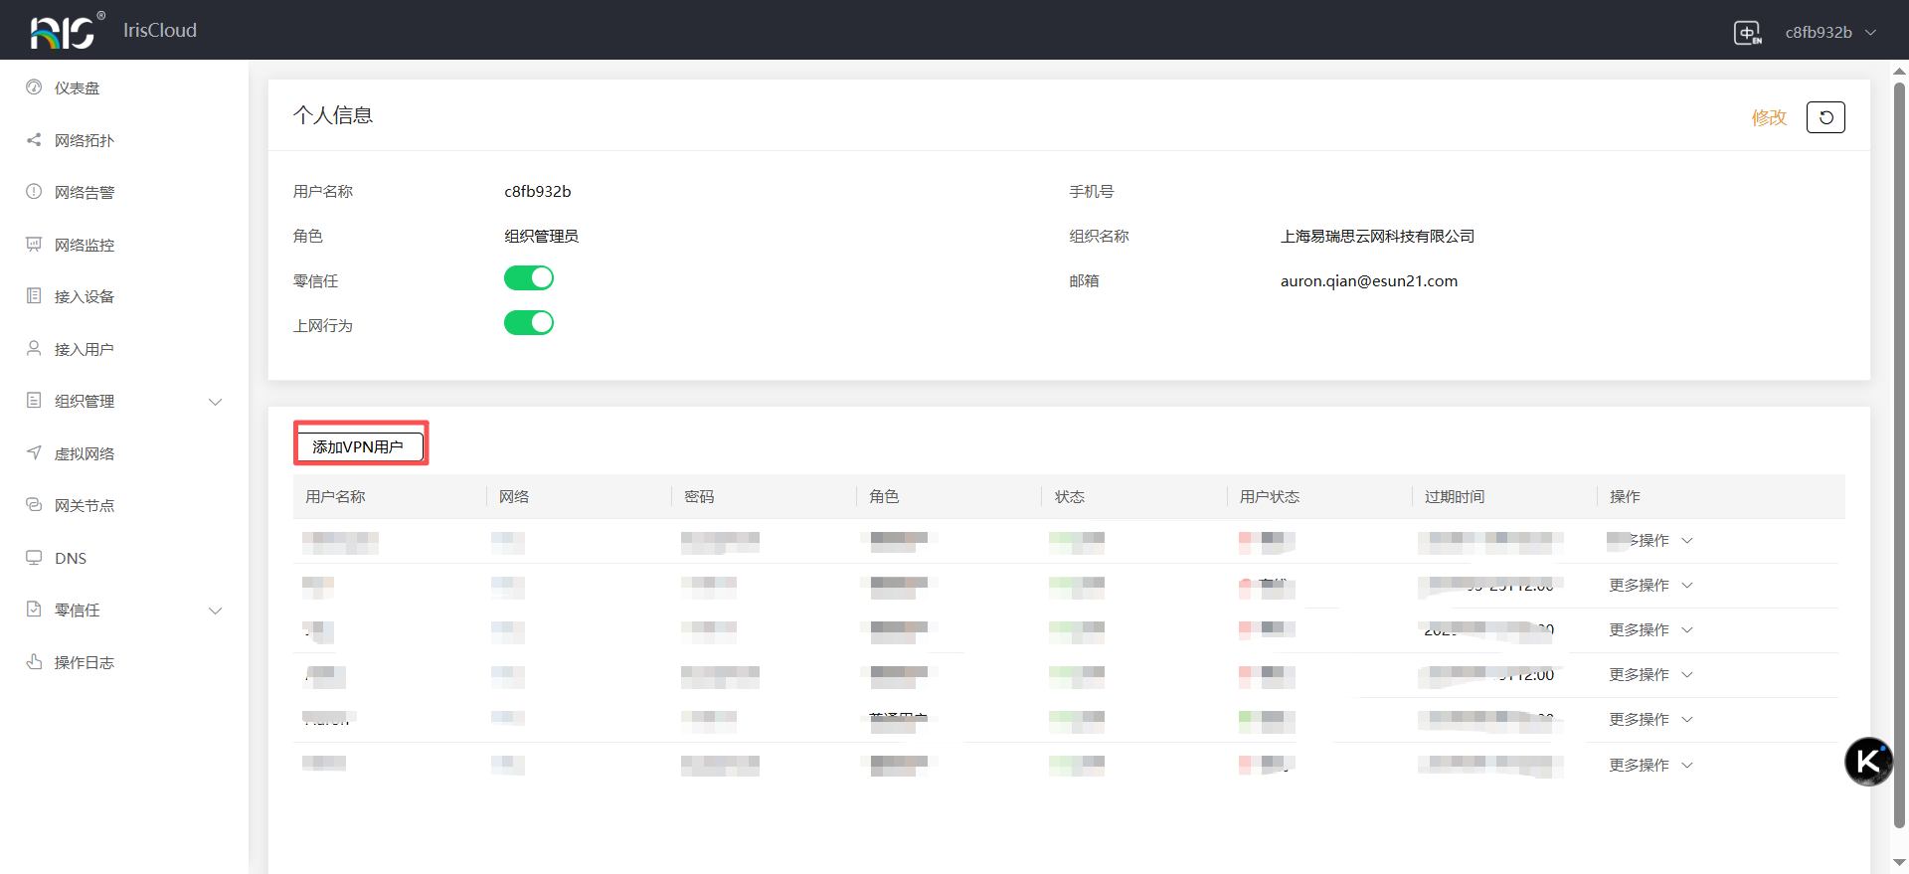Screen dimensions: 1909x874
Task: Disable the 上网行为 switch
Action: coord(528,323)
